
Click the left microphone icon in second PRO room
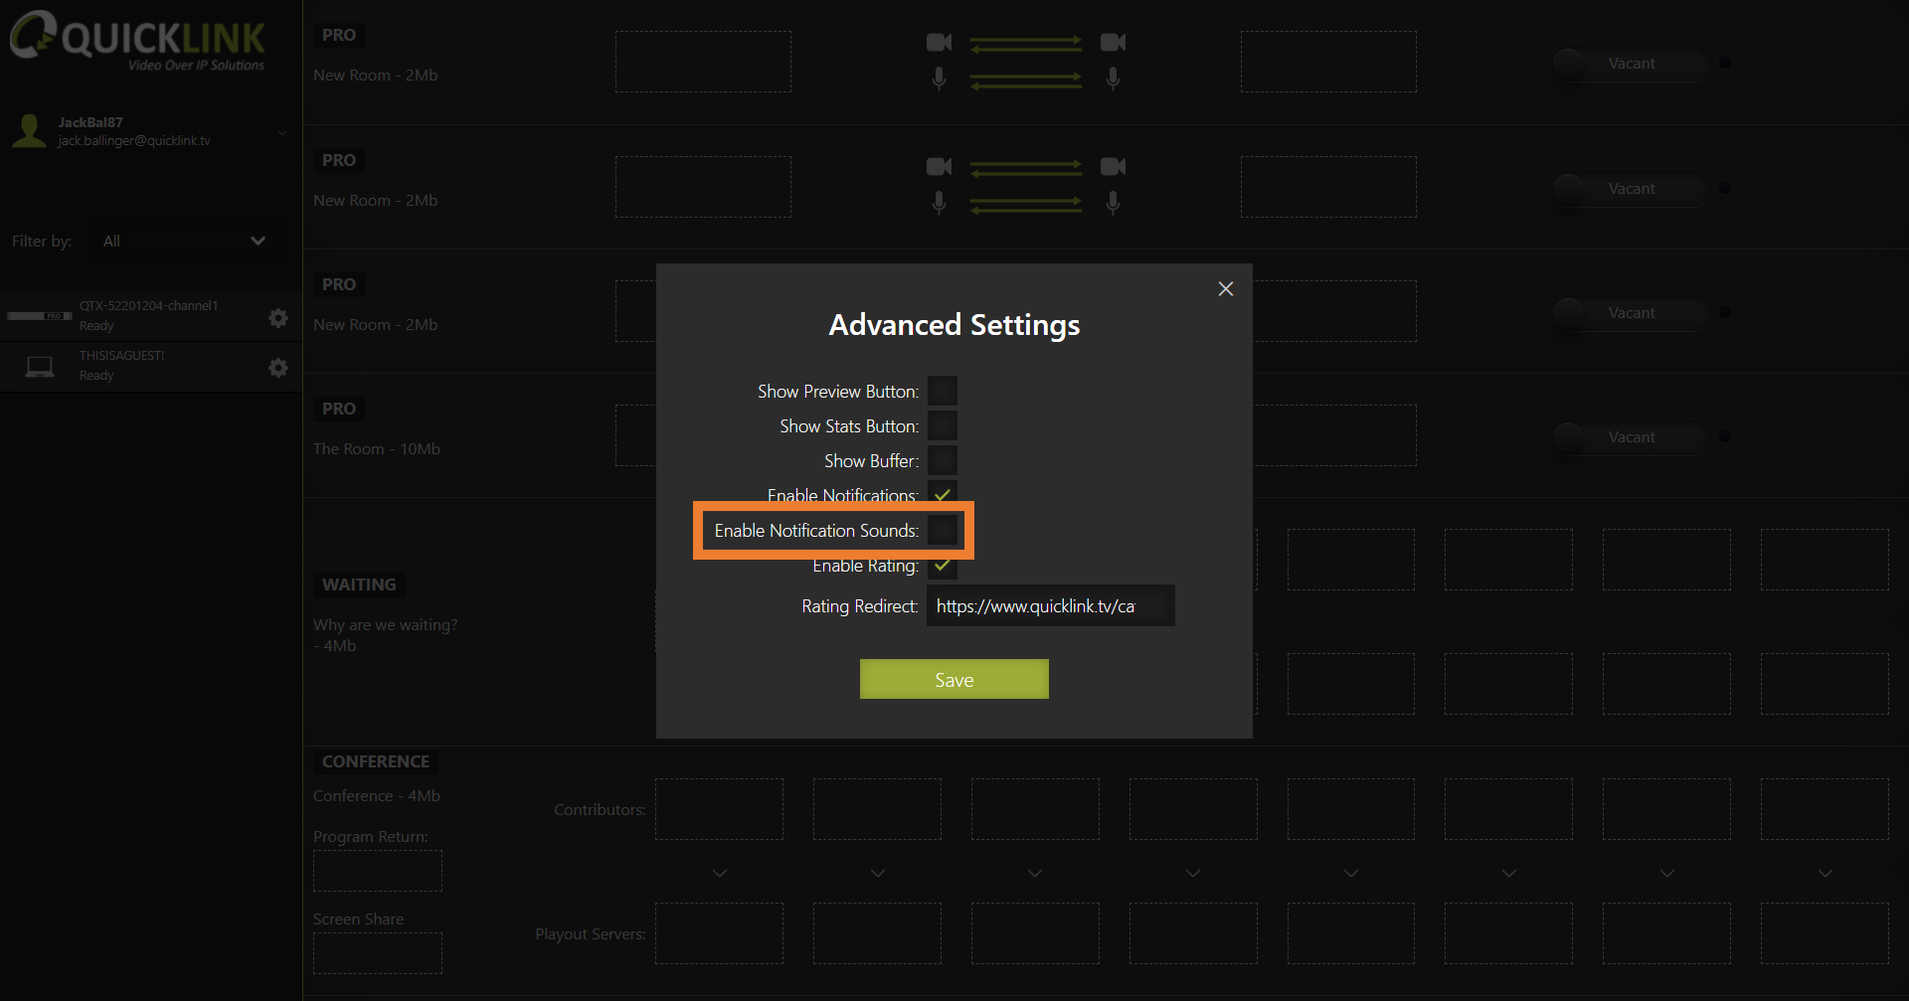tap(939, 203)
